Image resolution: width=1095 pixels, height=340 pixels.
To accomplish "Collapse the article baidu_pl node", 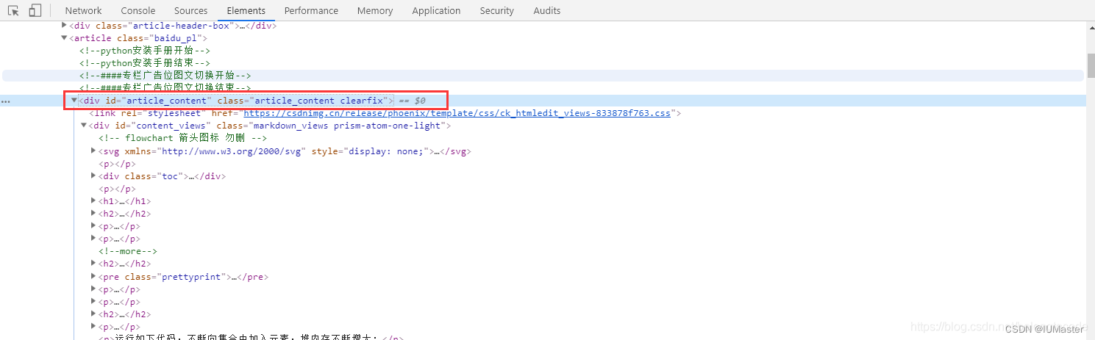I will (65, 38).
